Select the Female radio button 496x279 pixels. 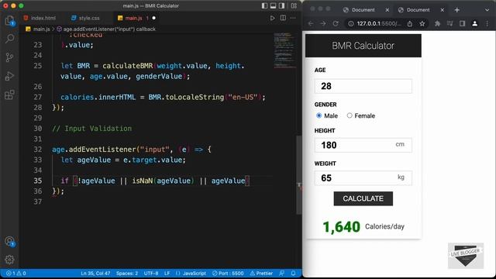click(350, 115)
